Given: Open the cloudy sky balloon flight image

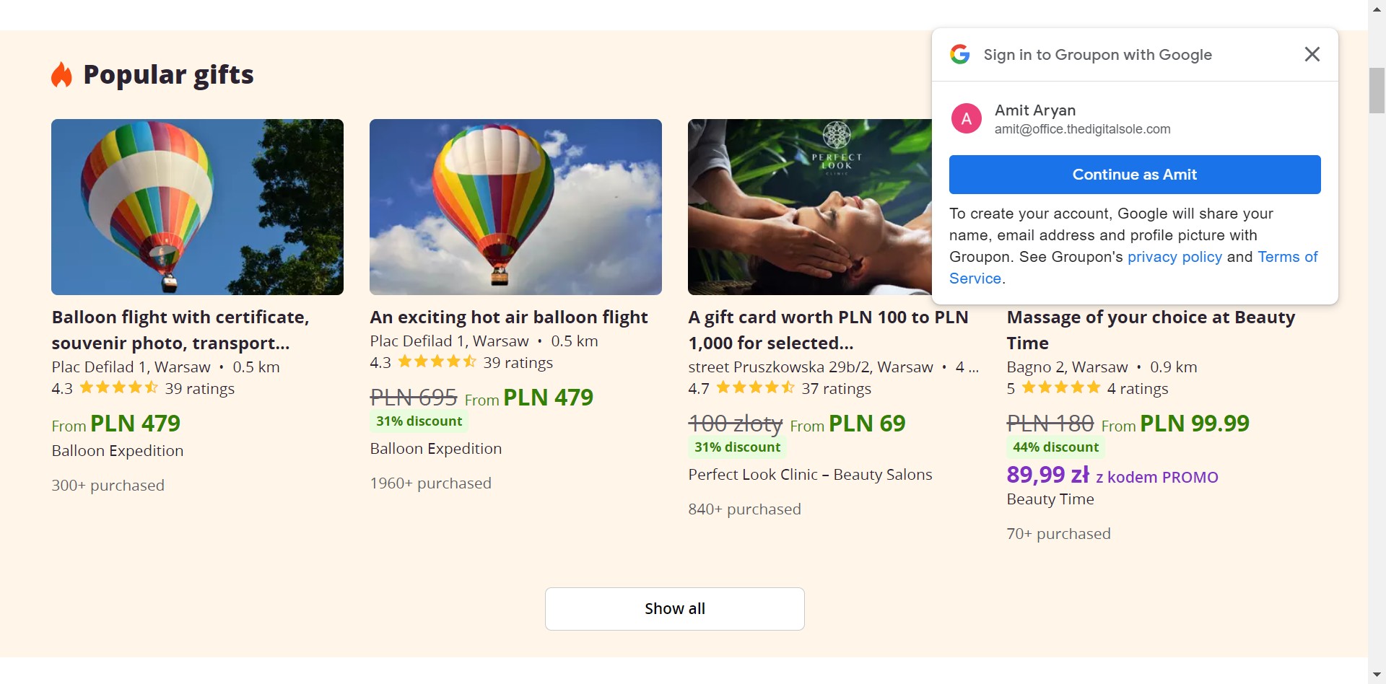Looking at the screenshot, I should point(515,207).
